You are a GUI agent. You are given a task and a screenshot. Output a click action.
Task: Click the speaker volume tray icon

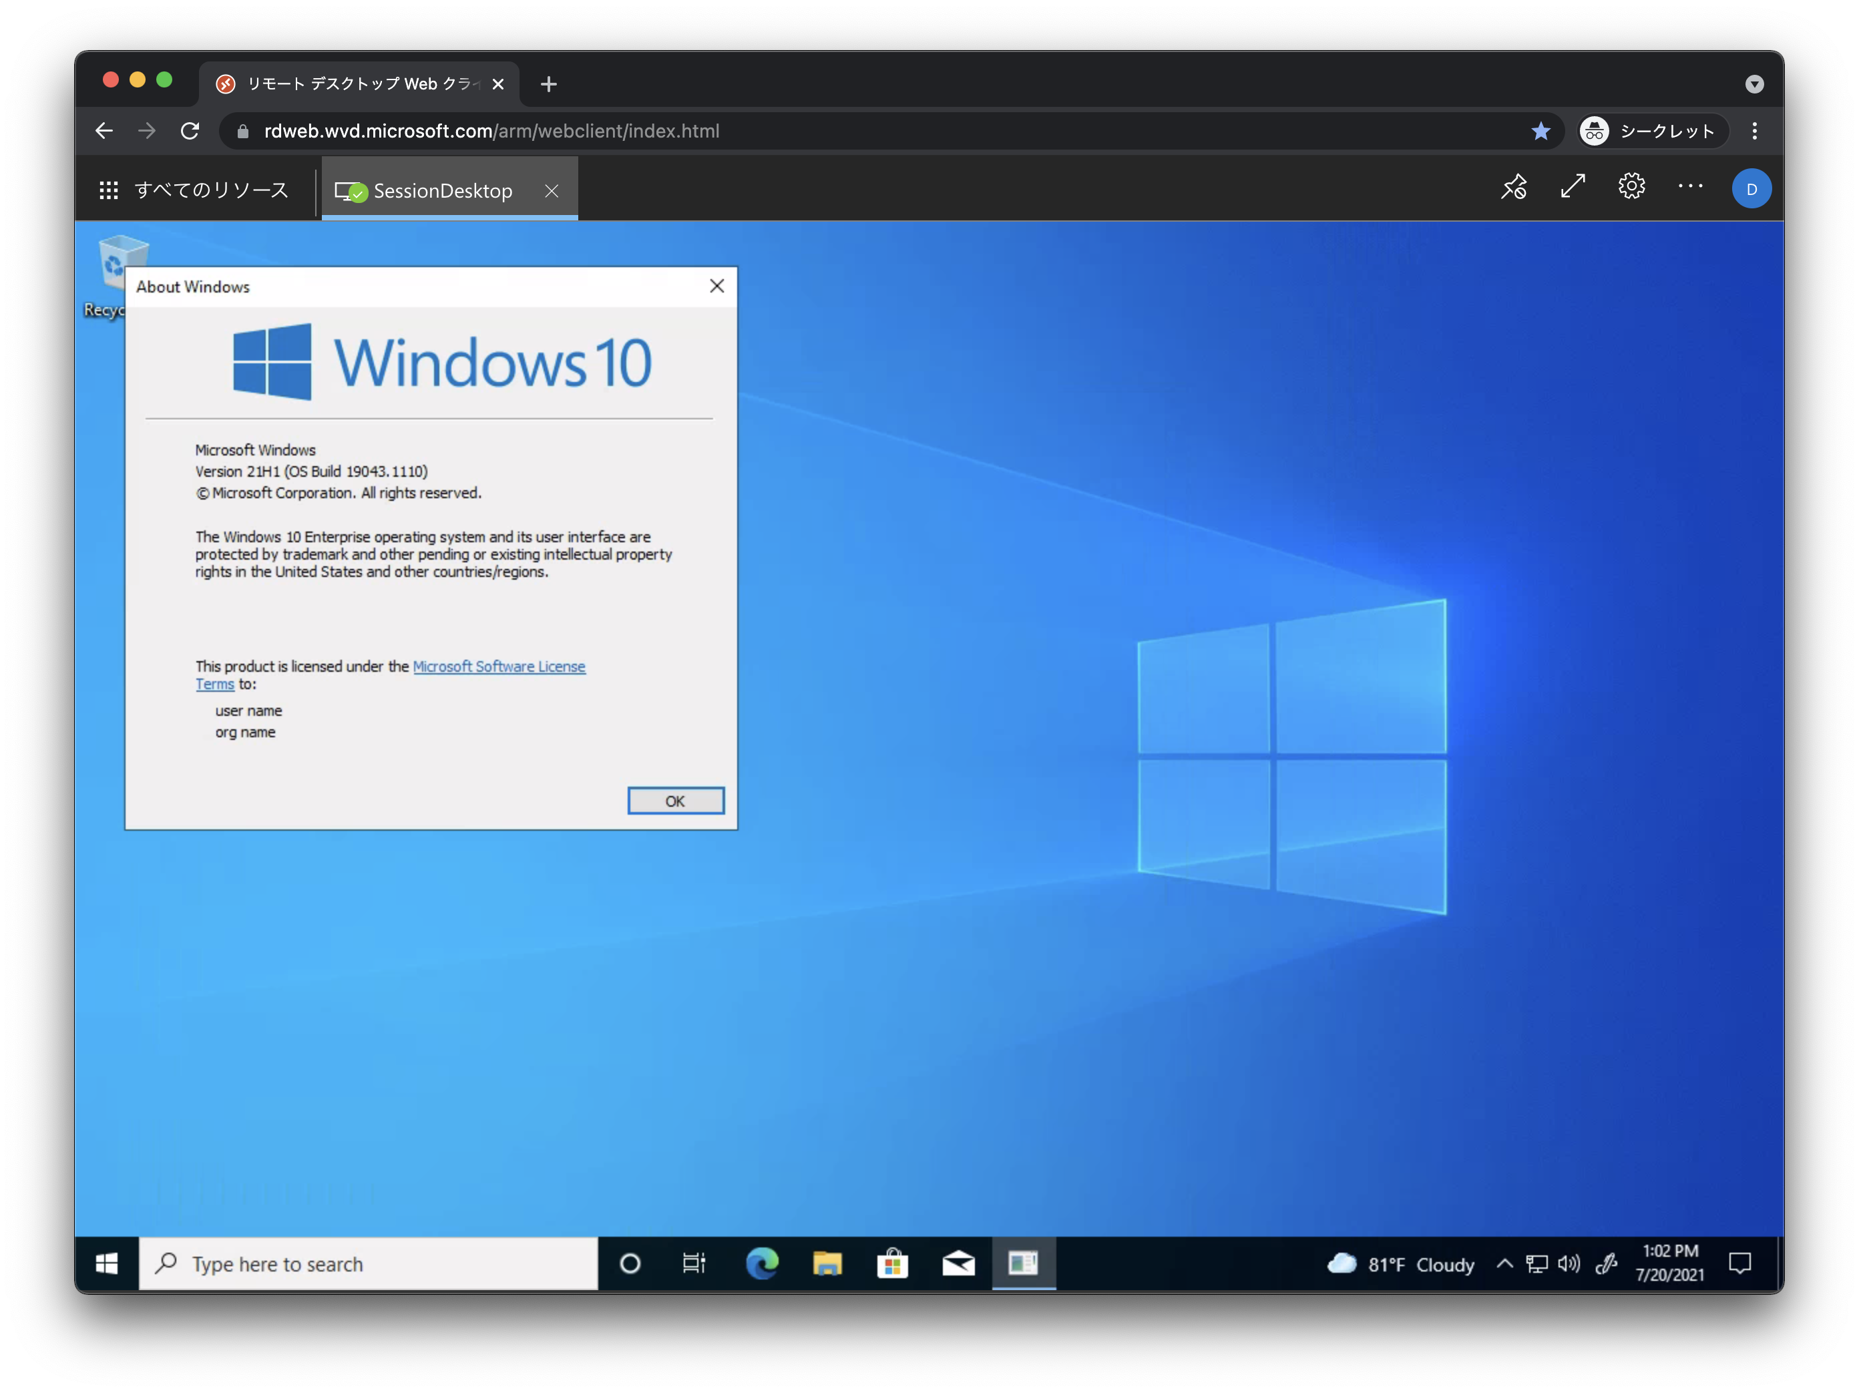1569,1263
